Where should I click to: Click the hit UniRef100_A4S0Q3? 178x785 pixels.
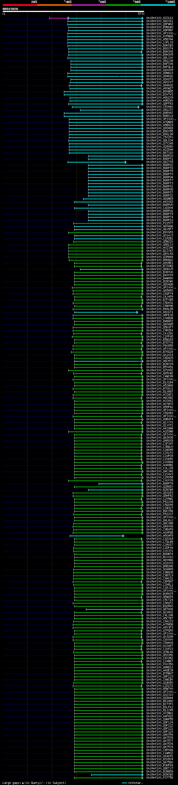point(160,202)
